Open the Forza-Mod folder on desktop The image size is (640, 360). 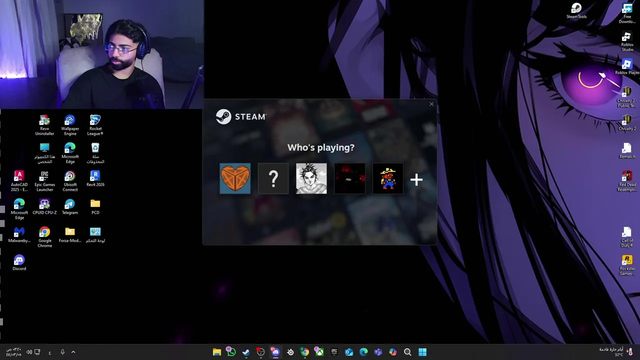[70, 234]
